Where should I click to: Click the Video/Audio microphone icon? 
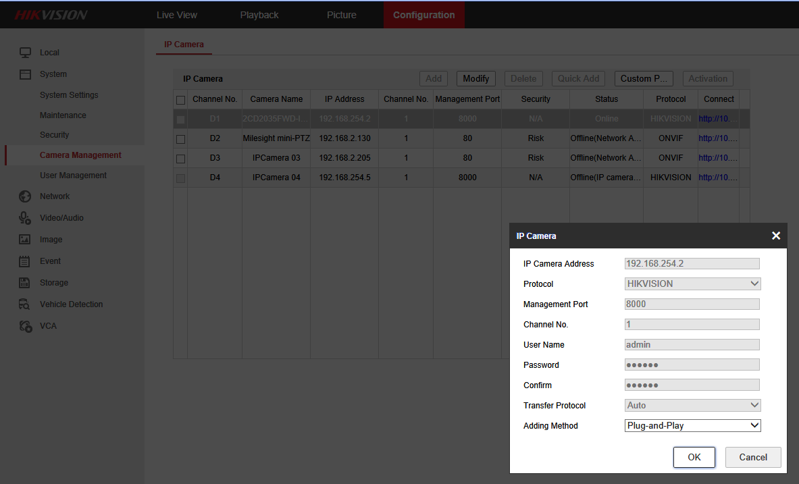pos(25,218)
